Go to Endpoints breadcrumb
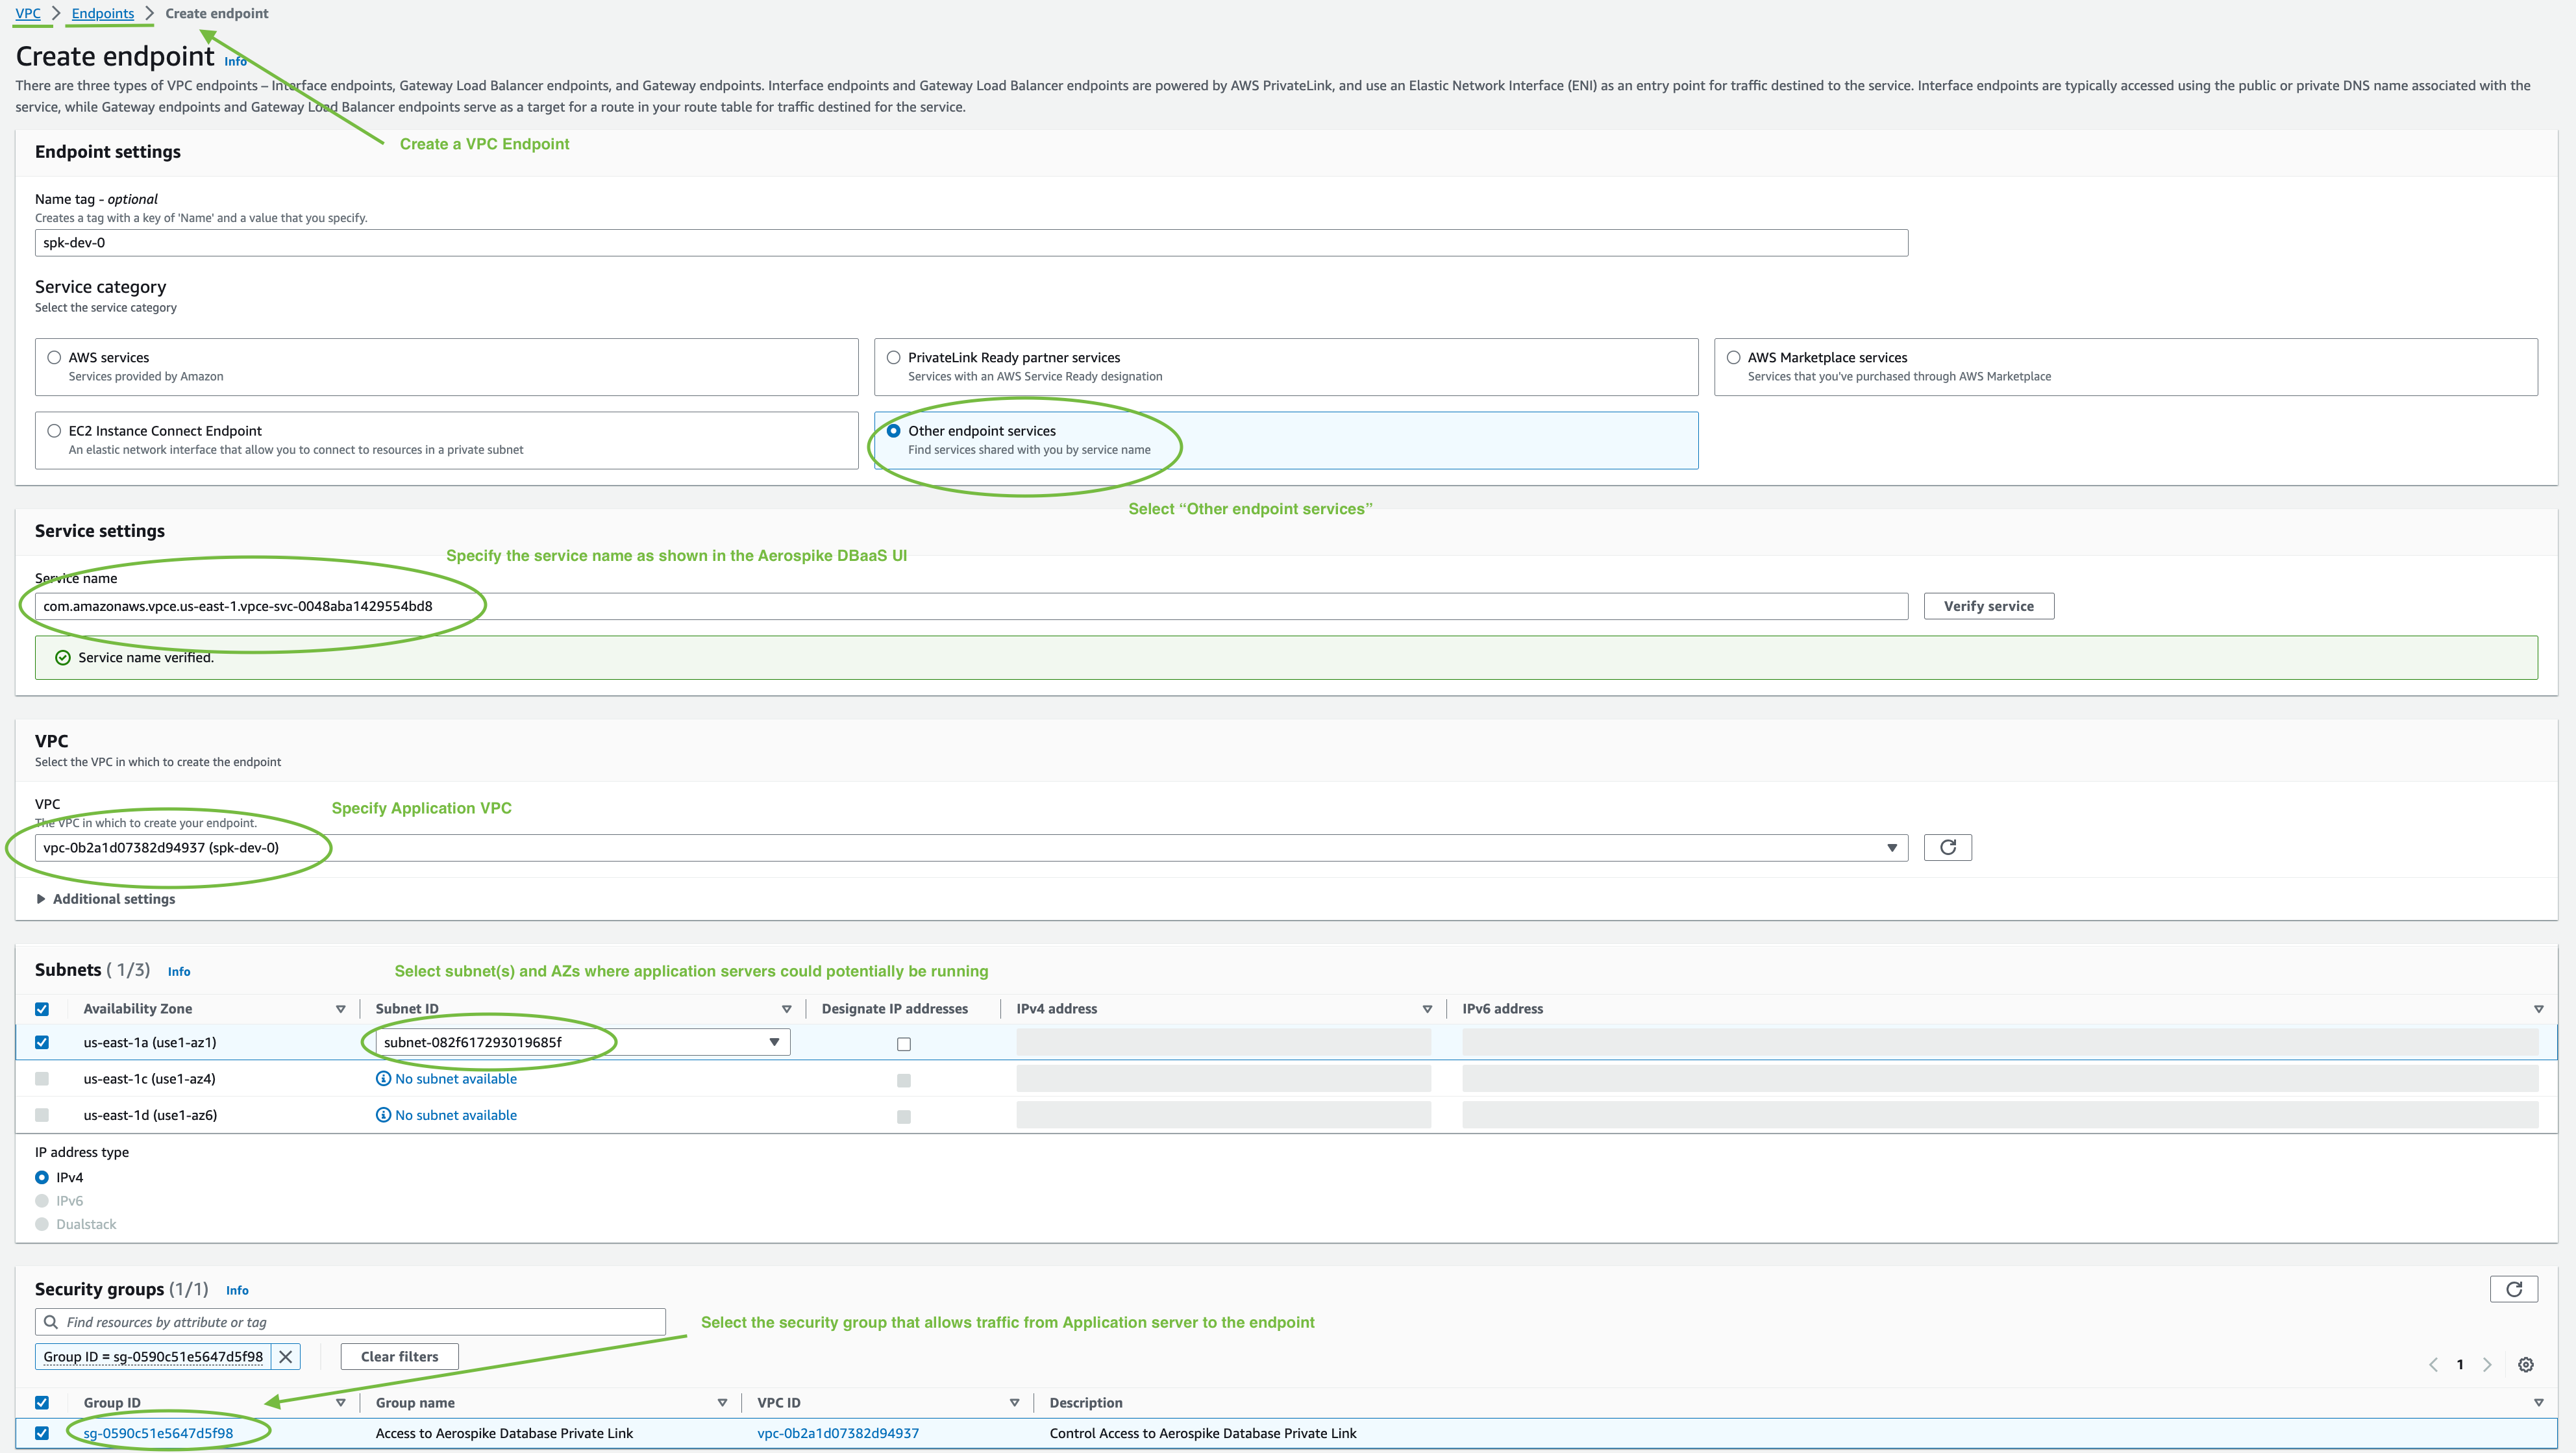The width and height of the screenshot is (2576, 1453). tap(103, 13)
